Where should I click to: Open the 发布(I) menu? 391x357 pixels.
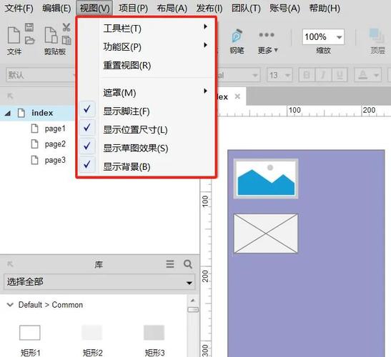pos(209,9)
